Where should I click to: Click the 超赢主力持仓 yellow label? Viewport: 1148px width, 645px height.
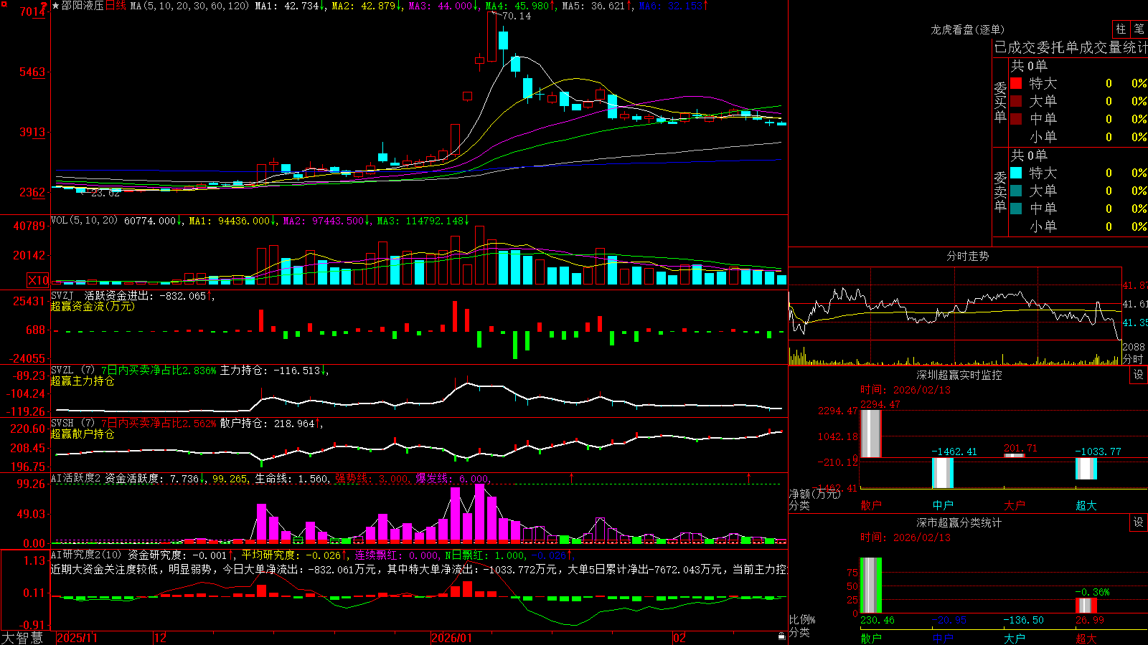83,381
